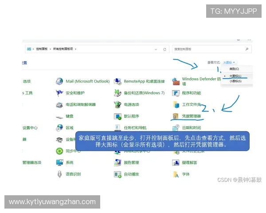Image resolution: width=266 pixels, height=213 pixels.
Task: Select 类别(C) in view menu
Action: click(x=234, y=69)
